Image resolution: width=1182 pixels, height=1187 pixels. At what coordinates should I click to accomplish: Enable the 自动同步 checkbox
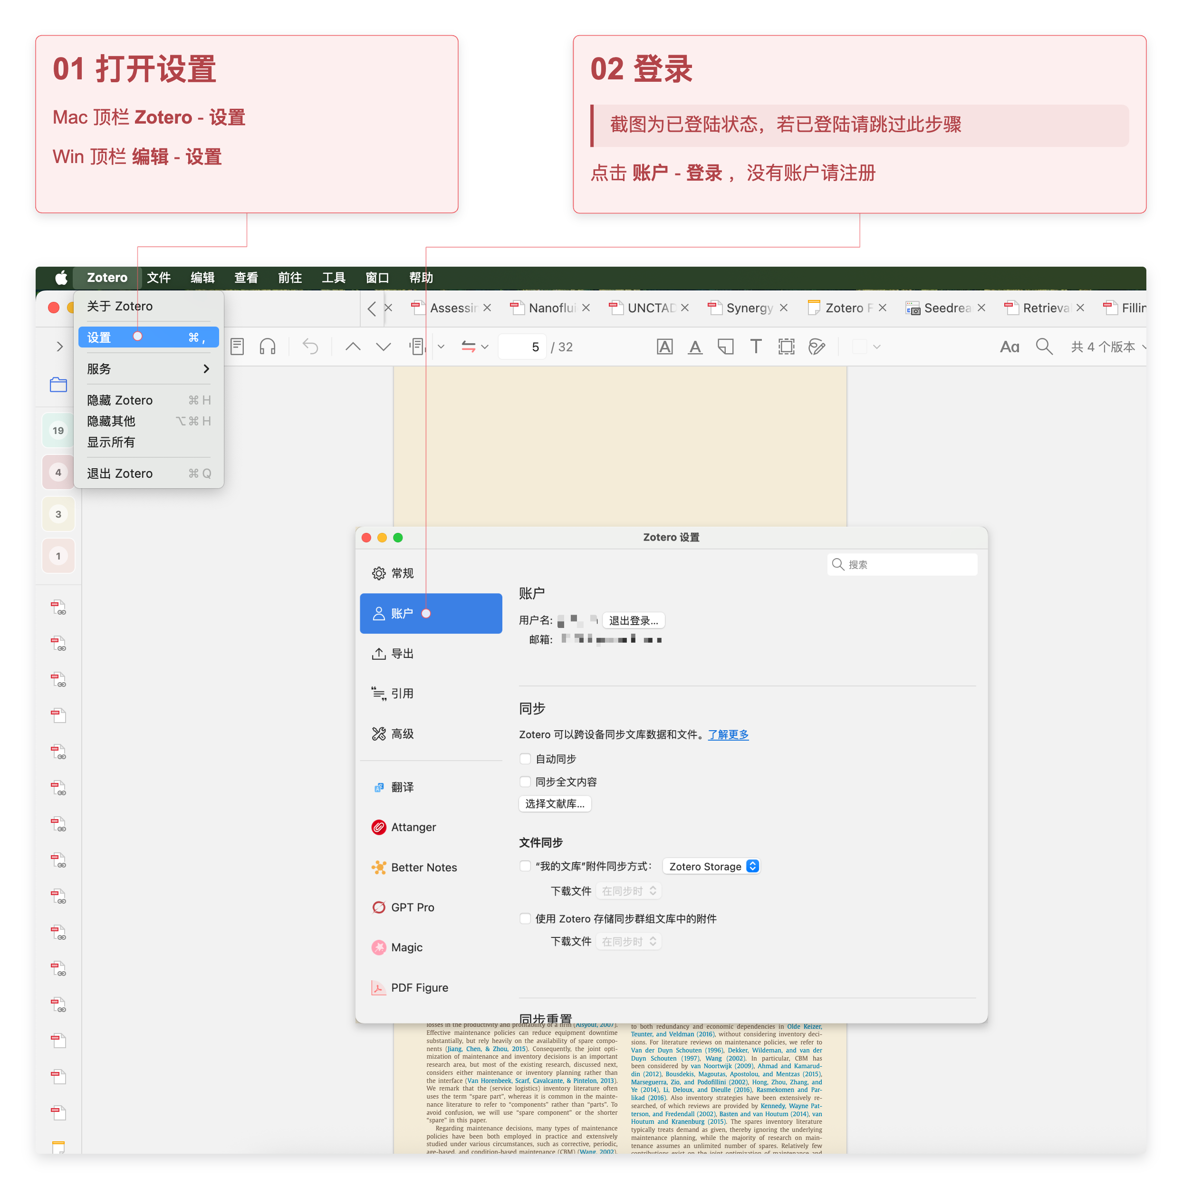[x=525, y=759]
